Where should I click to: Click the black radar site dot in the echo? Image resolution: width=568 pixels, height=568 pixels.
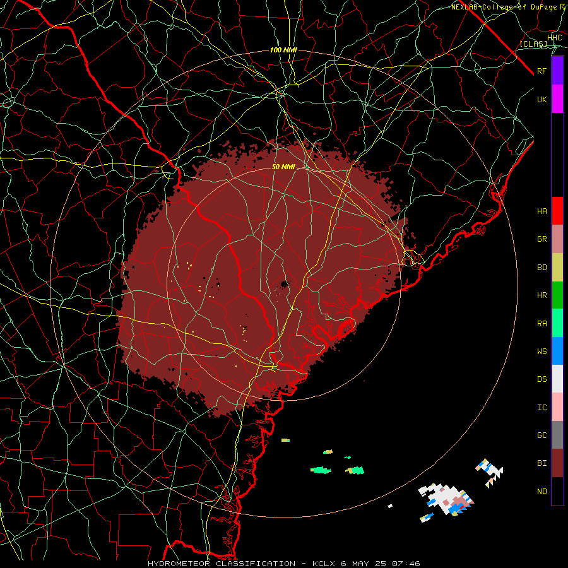(285, 284)
